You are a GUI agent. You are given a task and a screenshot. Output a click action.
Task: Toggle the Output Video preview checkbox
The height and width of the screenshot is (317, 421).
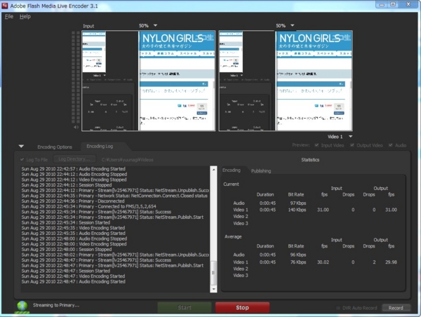click(x=352, y=145)
